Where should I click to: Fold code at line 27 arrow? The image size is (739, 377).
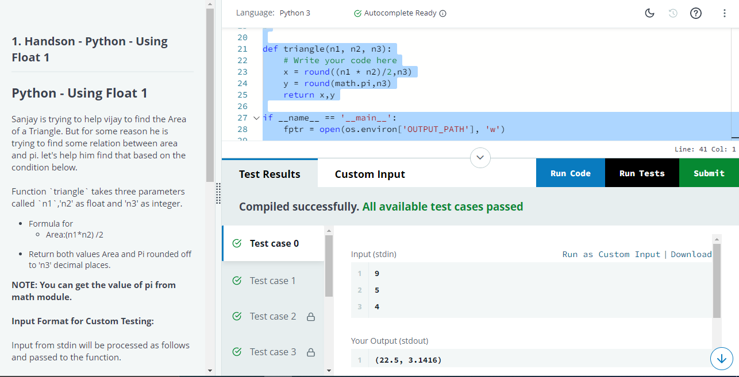[x=256, y=118]
